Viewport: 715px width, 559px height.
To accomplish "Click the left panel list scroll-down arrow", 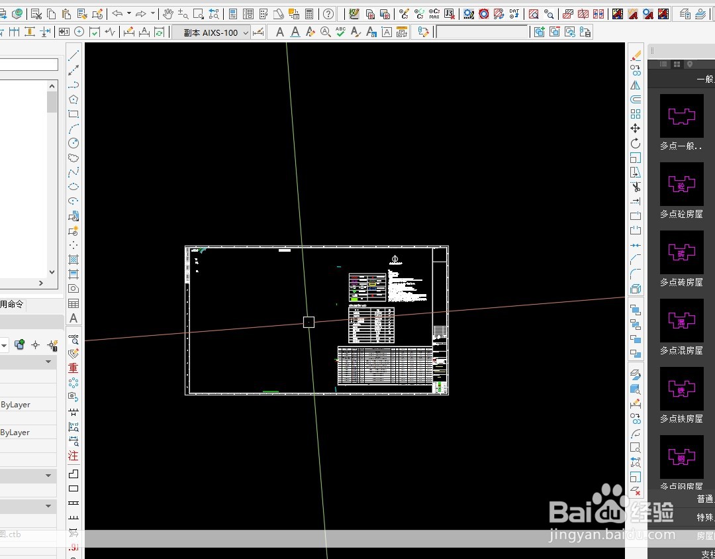I will tap(52, 272).
